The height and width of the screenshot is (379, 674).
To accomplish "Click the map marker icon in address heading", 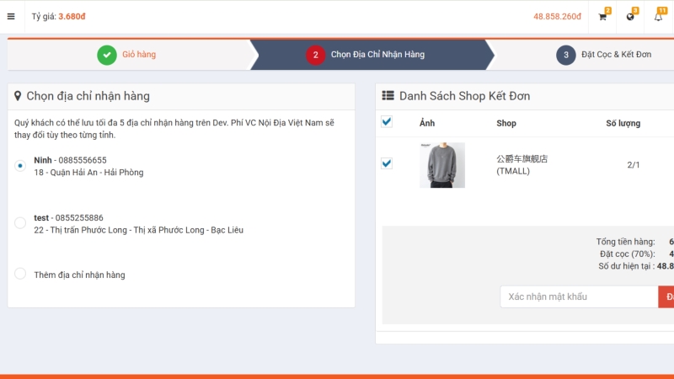I will tap(18, 96).
